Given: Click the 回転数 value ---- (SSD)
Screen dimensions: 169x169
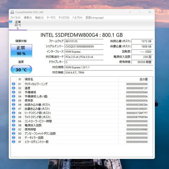Looking at the screenshot, I should (142, 52).
